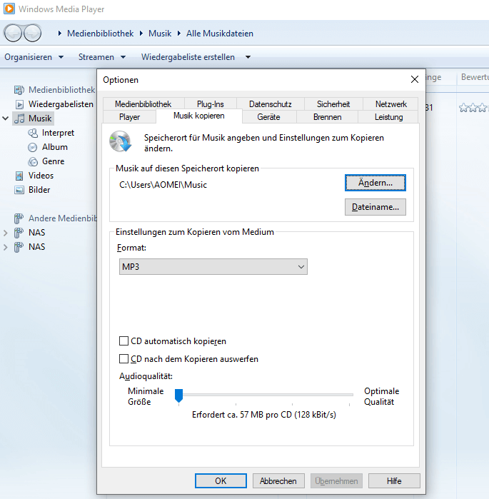Viewport: 489px width, 499px height.
Task: Click the Windows Media Player title icon
Action: [9, 9]
